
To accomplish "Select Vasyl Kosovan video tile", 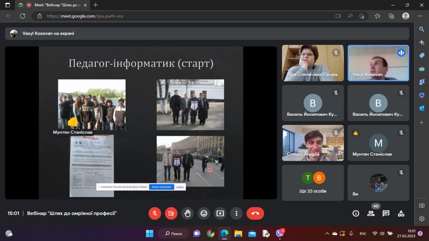I will pyautogui.click(x=378, y=63).
